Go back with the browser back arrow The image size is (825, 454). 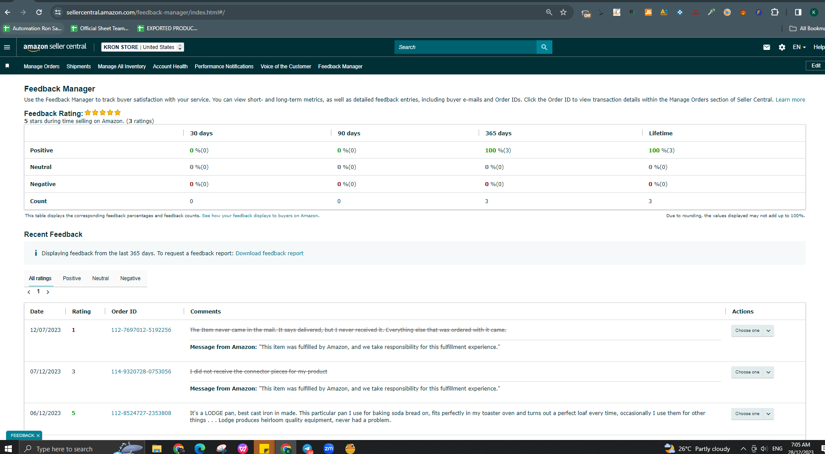click(x=7, y=12)
